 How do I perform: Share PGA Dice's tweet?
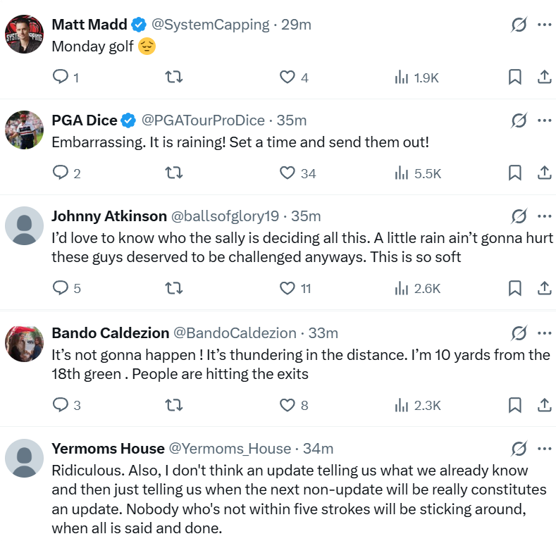pos(544,173)
